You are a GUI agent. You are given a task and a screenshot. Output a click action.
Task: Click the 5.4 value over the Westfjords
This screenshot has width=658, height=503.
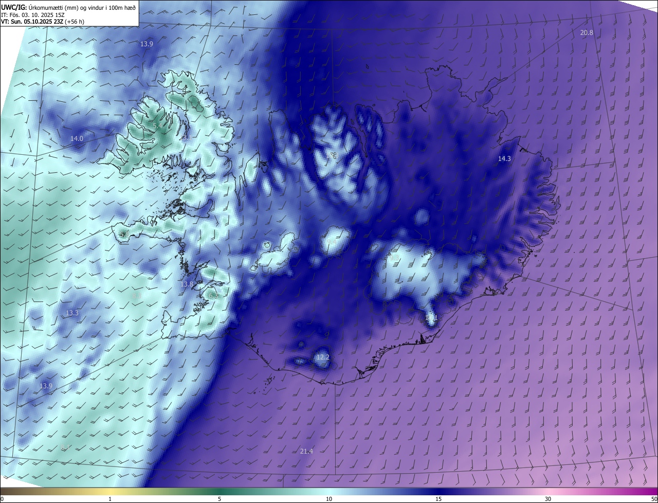click(x=158, y=125)
